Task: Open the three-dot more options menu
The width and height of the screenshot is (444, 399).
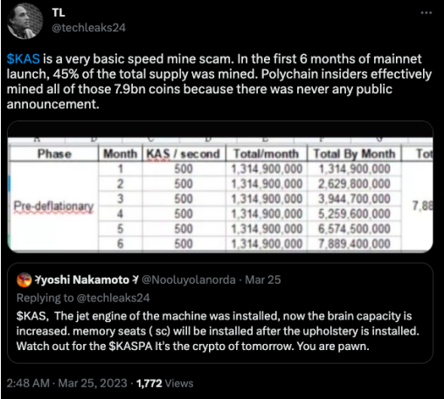Action: pyautogui.click(x=427, y=12)
